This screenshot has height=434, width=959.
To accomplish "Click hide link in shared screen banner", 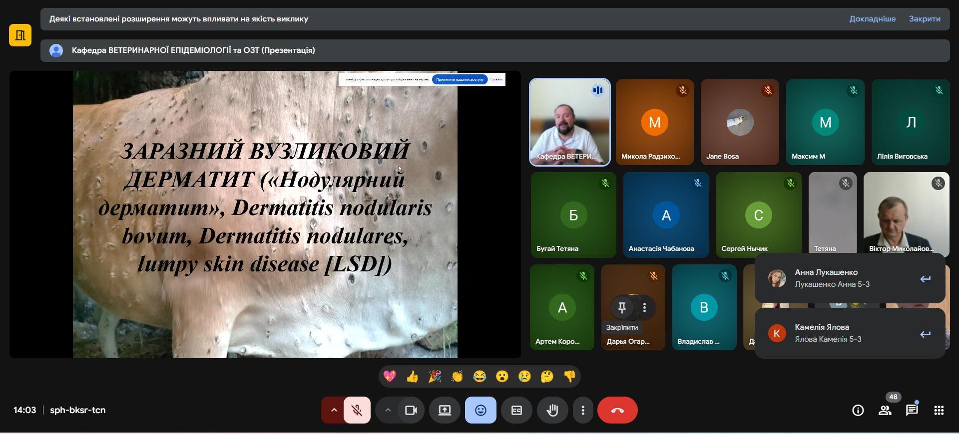I will 496,79.
